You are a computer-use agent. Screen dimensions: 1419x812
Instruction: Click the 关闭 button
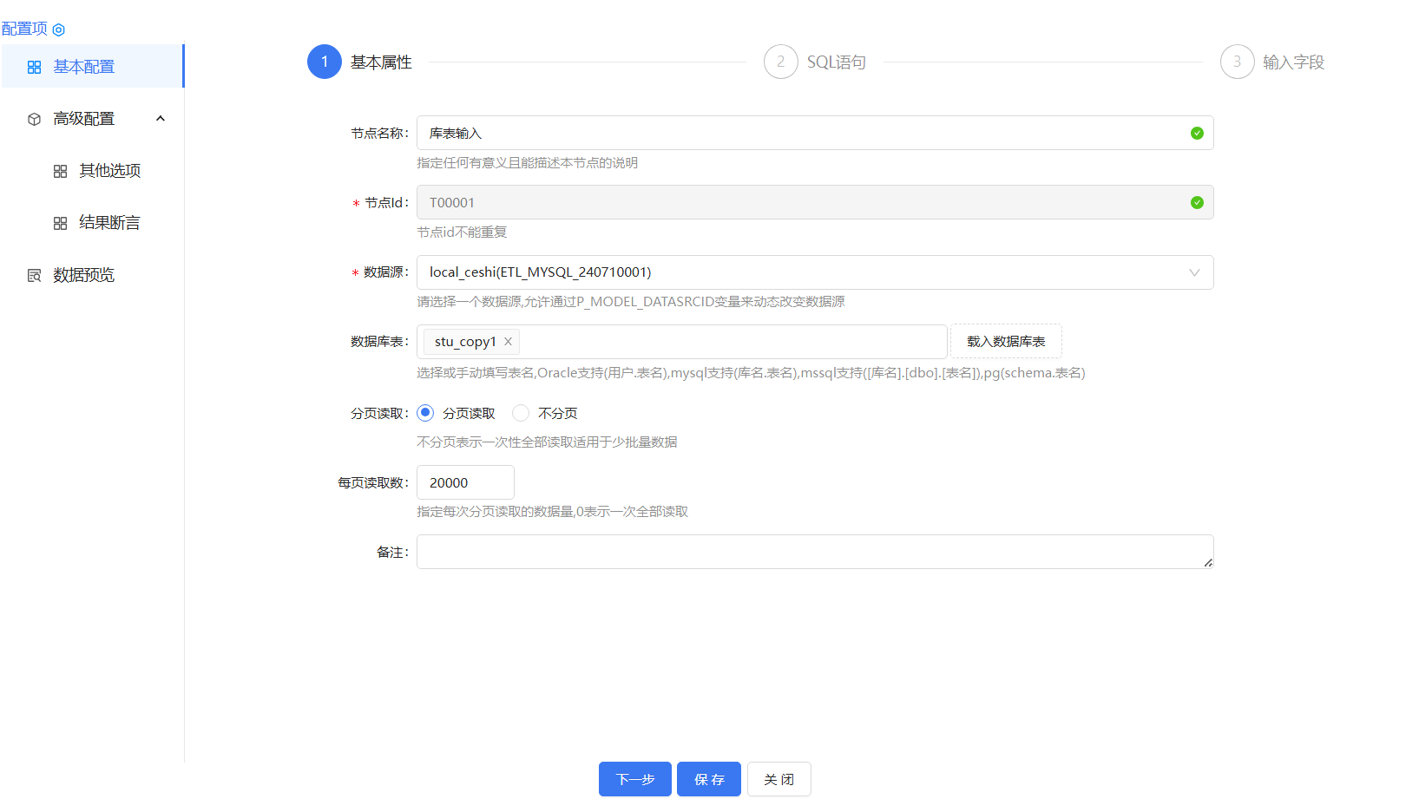[x=779, y=779]
